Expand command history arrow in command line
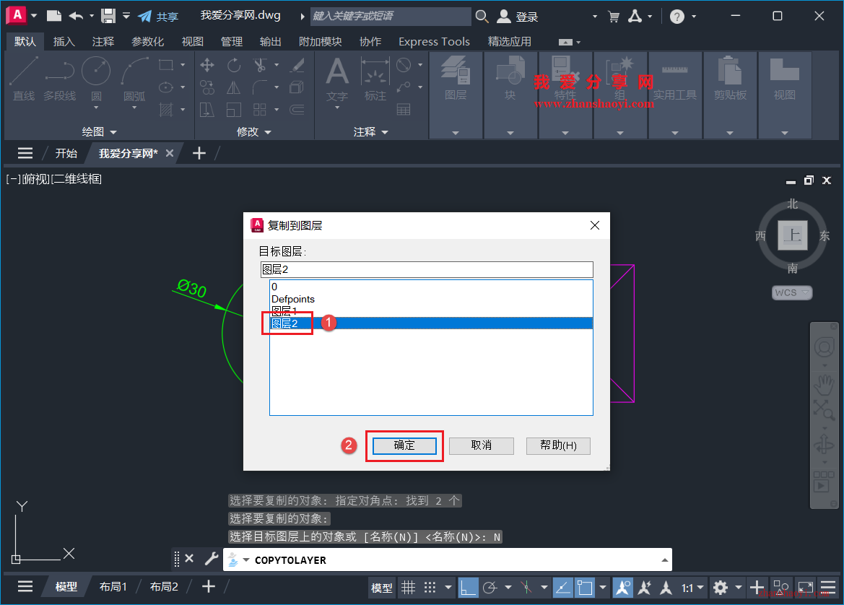 pos(665,560)
